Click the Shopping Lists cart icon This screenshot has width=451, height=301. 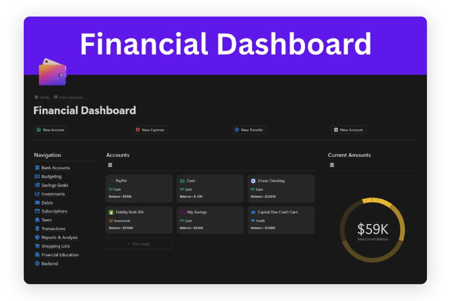click(37, 246)
